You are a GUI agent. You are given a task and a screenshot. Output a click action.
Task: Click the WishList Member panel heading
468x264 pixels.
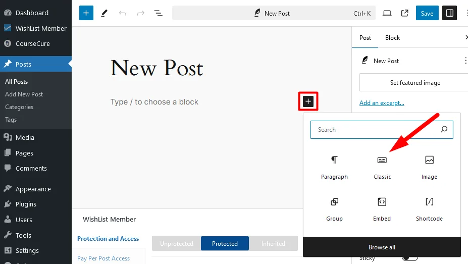point(109,219)
